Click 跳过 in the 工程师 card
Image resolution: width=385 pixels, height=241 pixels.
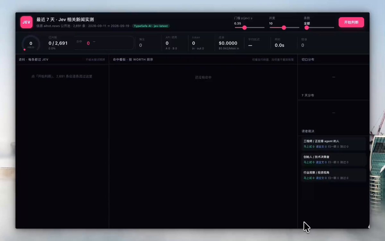[344, 147]
